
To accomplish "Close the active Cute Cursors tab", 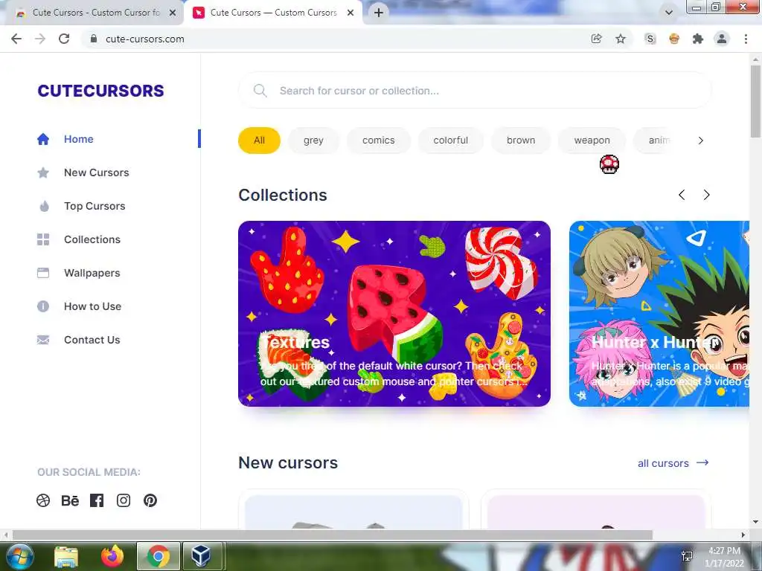I will pos(350,13).
